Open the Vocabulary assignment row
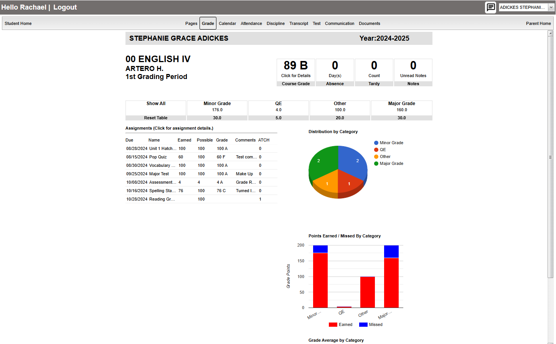The height and width of the screenshot is (344, 556). pos(201,165)
